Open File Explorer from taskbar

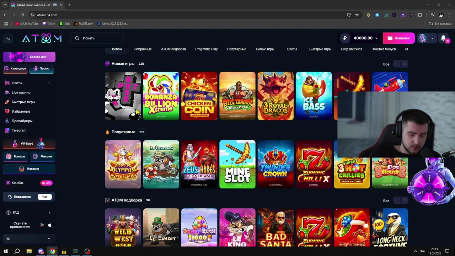[x=29, y=251]
